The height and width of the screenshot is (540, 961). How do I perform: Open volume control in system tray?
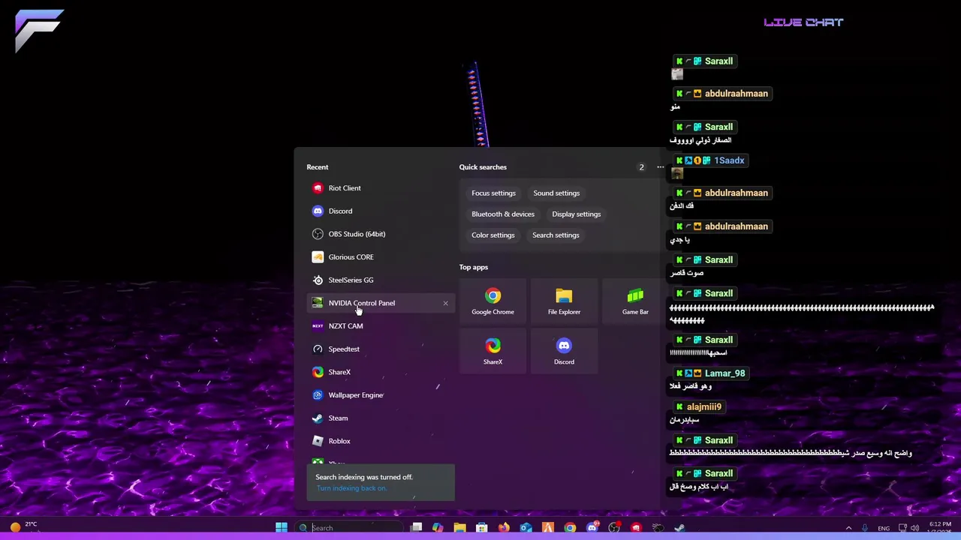pos(915,528)
